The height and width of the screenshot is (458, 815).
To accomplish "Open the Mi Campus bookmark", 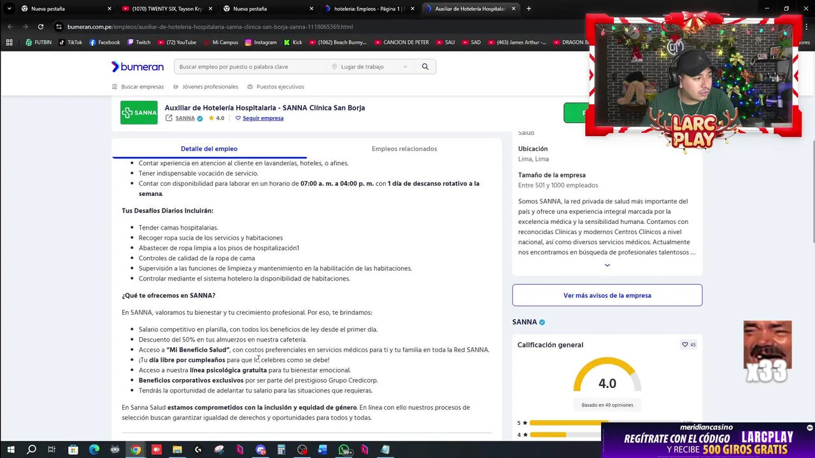I will point(220,43).
